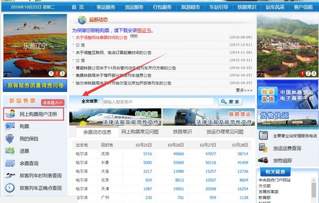Open 旅游超市 menu

point(190,7)
